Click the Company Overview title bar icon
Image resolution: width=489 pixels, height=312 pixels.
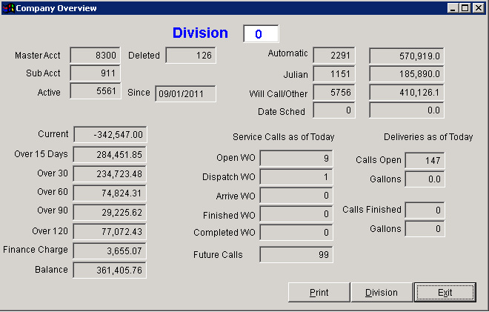(8, 8)
